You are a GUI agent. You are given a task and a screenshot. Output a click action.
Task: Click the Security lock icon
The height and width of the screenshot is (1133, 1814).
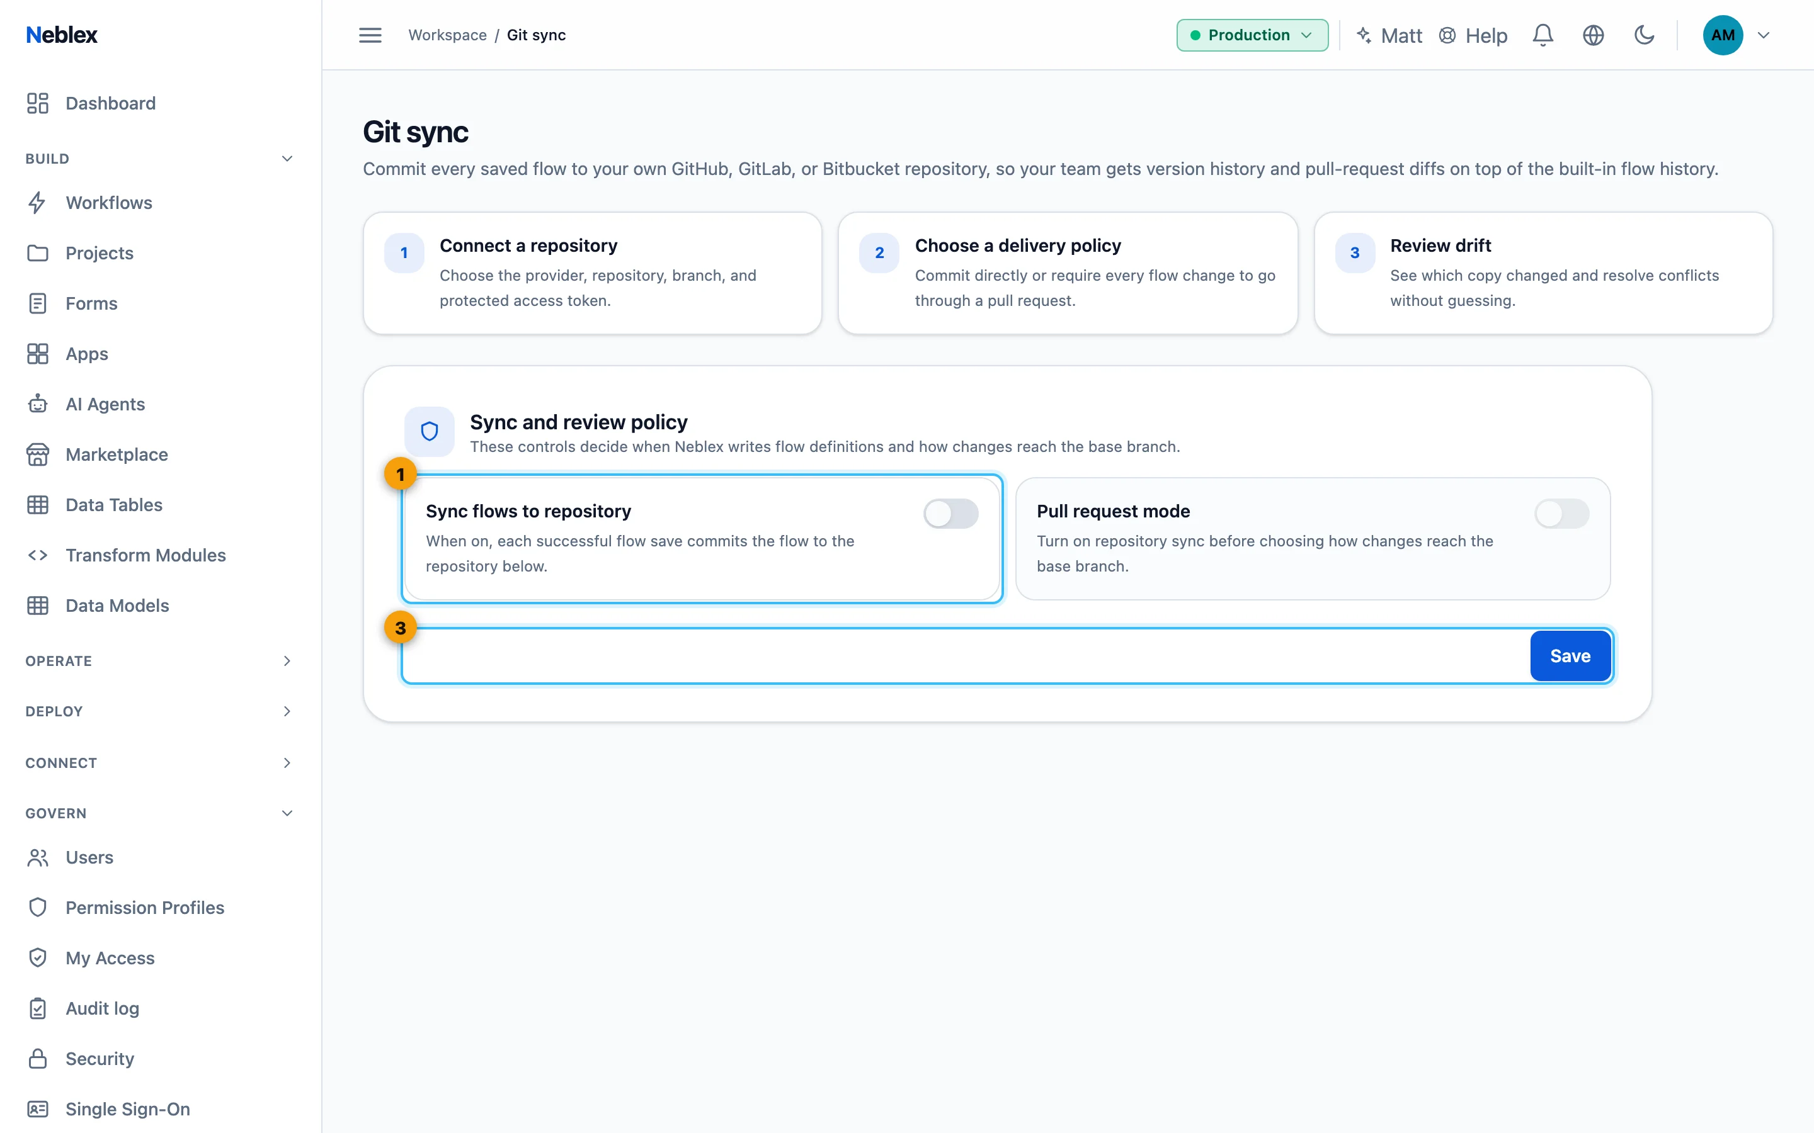38,1059
